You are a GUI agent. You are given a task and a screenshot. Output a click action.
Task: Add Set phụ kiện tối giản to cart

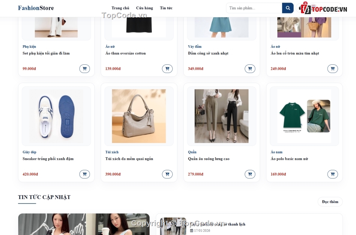point(85,68)
